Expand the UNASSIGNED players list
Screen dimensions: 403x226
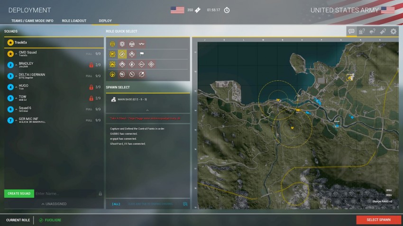tap(54, 204)
